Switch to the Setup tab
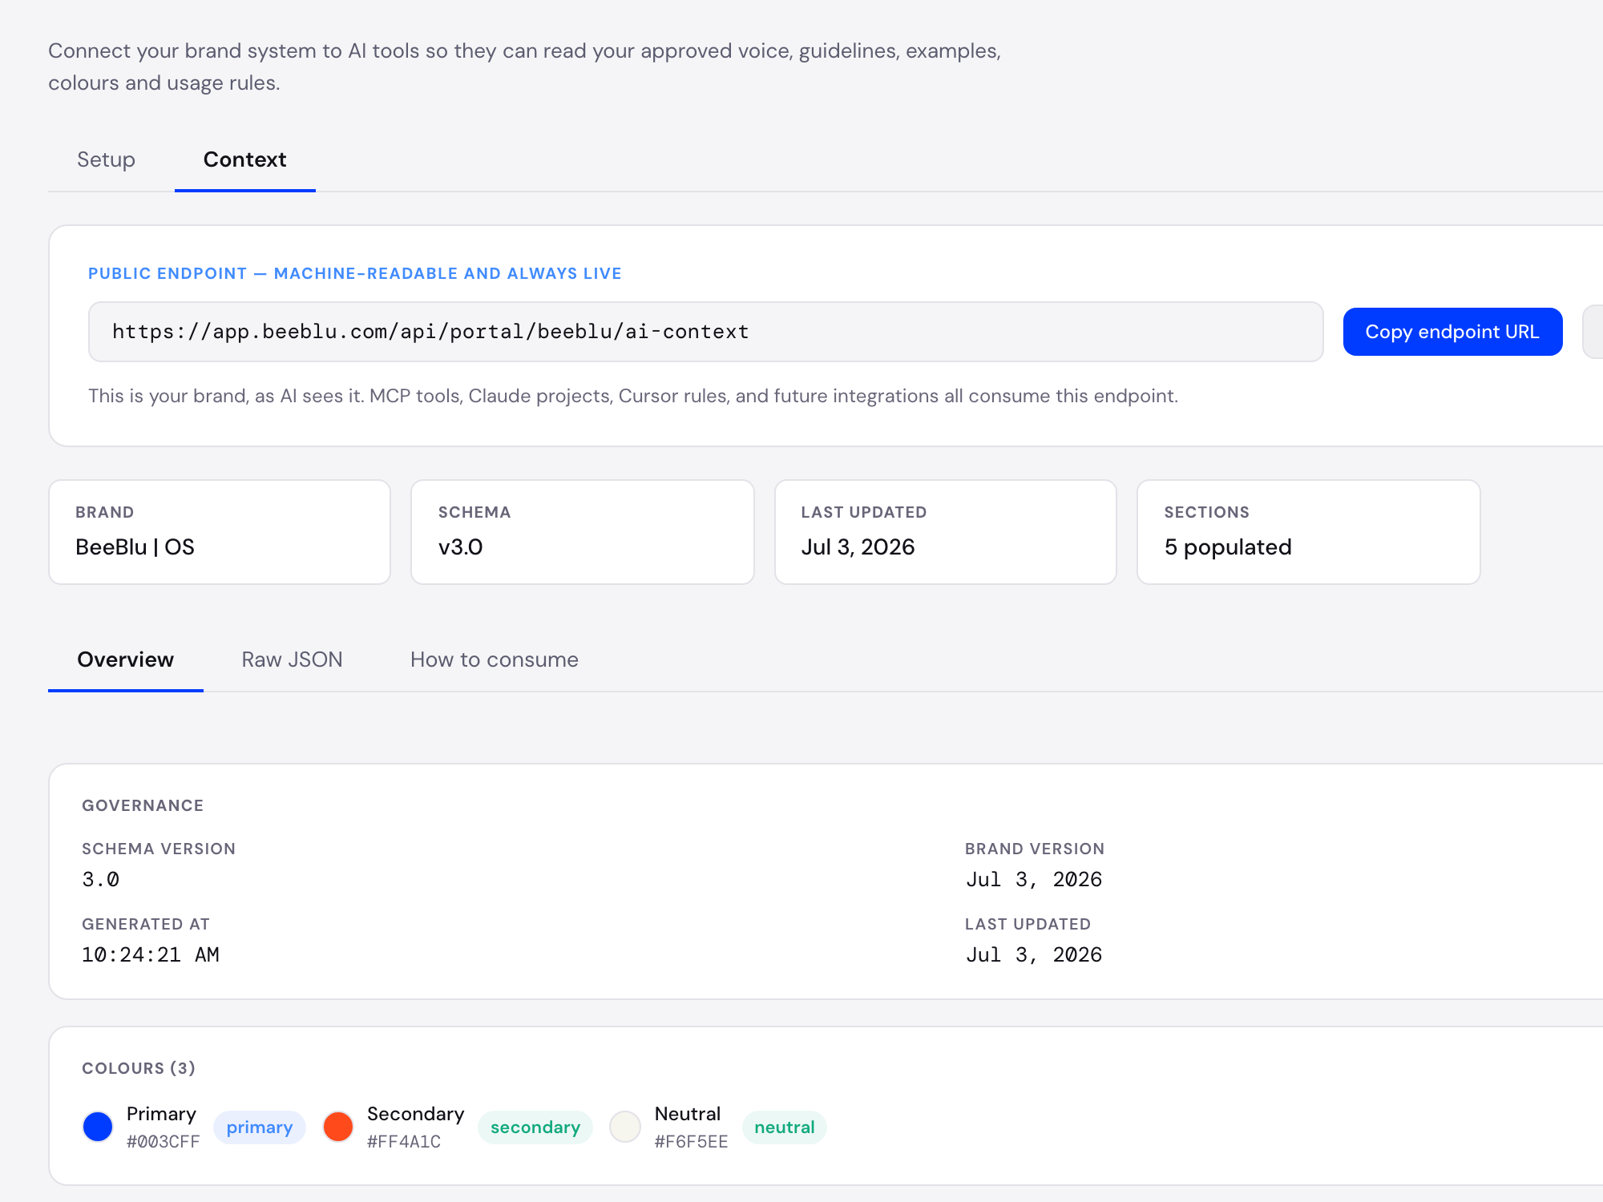The width and height of the screenshot is (1603, 1202). click(106, 159)
